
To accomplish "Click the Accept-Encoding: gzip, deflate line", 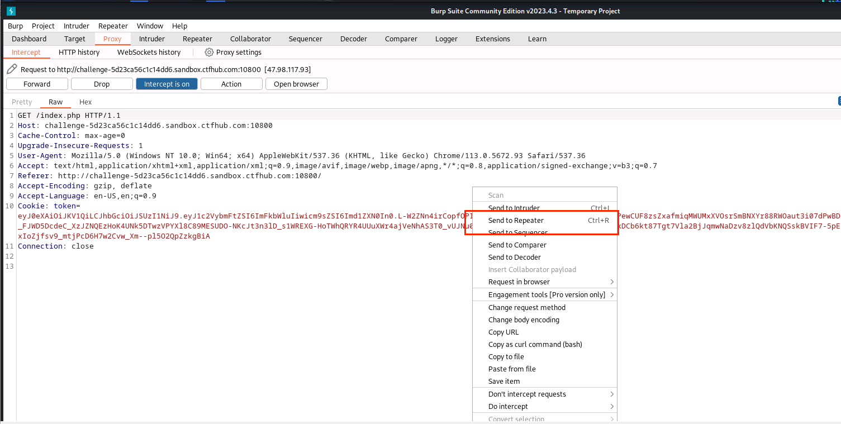I will (85, 186).
